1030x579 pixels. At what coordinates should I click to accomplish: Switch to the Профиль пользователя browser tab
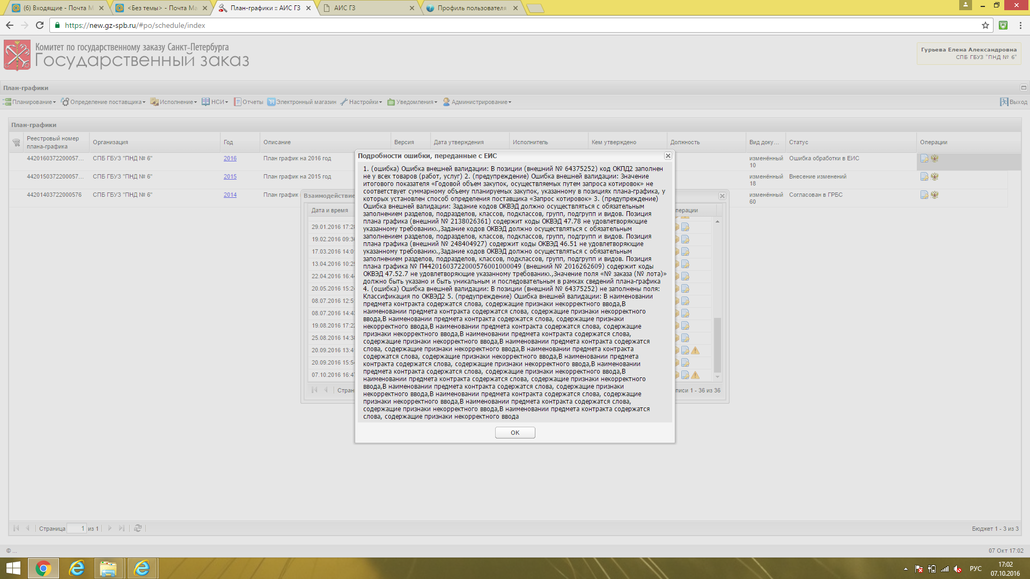click(x=471, y=8)
